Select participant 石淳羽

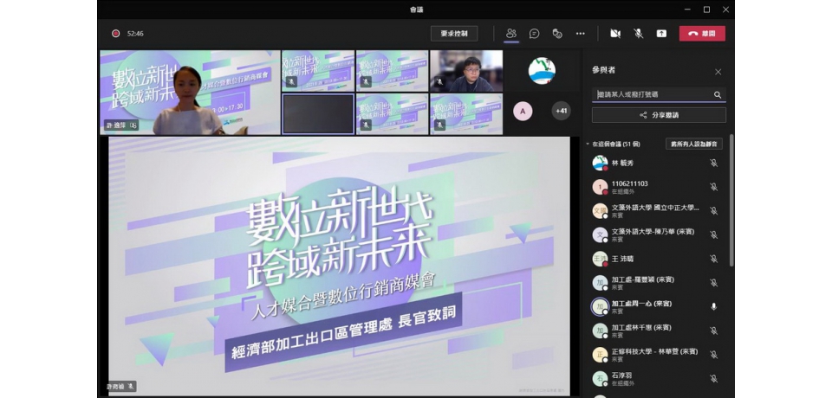pos(622,376)
